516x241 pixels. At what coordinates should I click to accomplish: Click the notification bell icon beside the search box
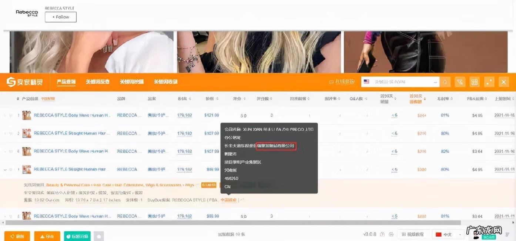[x=445, y=82]
